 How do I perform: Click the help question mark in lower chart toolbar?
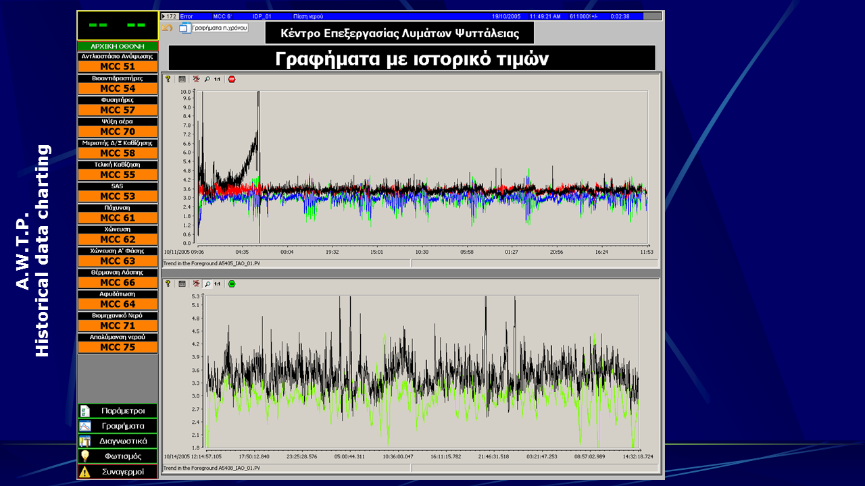168,284
